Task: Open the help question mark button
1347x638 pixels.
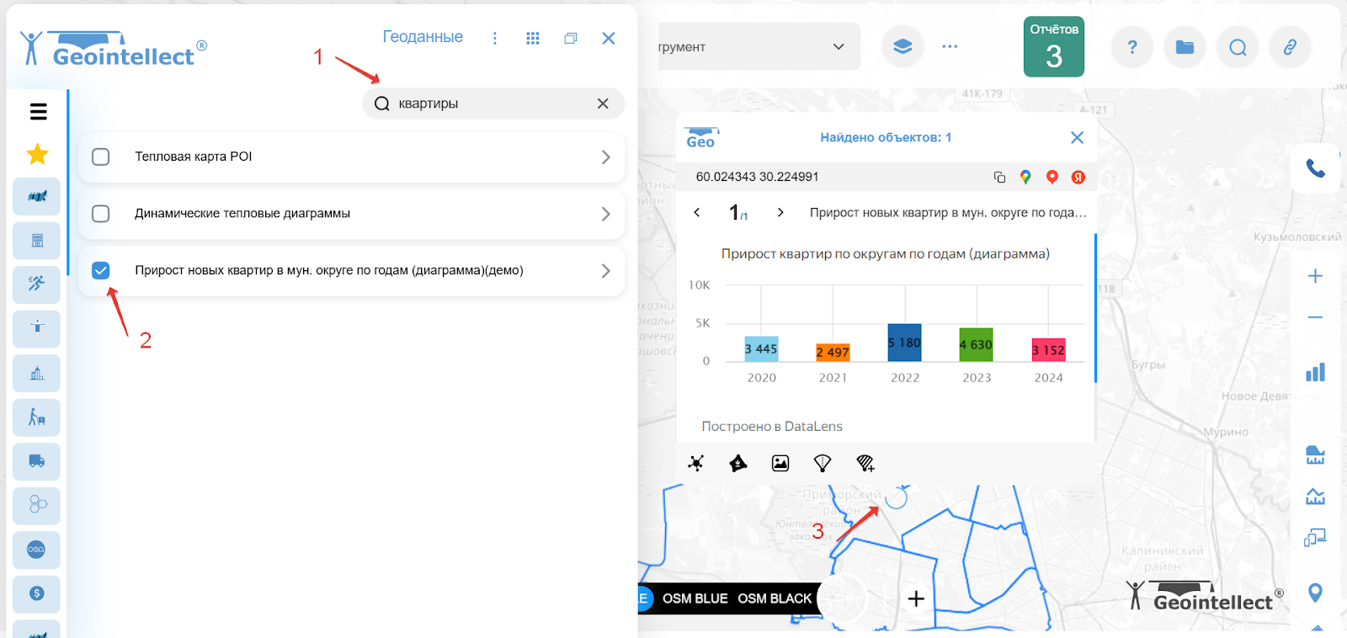Action: (x=1132, y=47)
